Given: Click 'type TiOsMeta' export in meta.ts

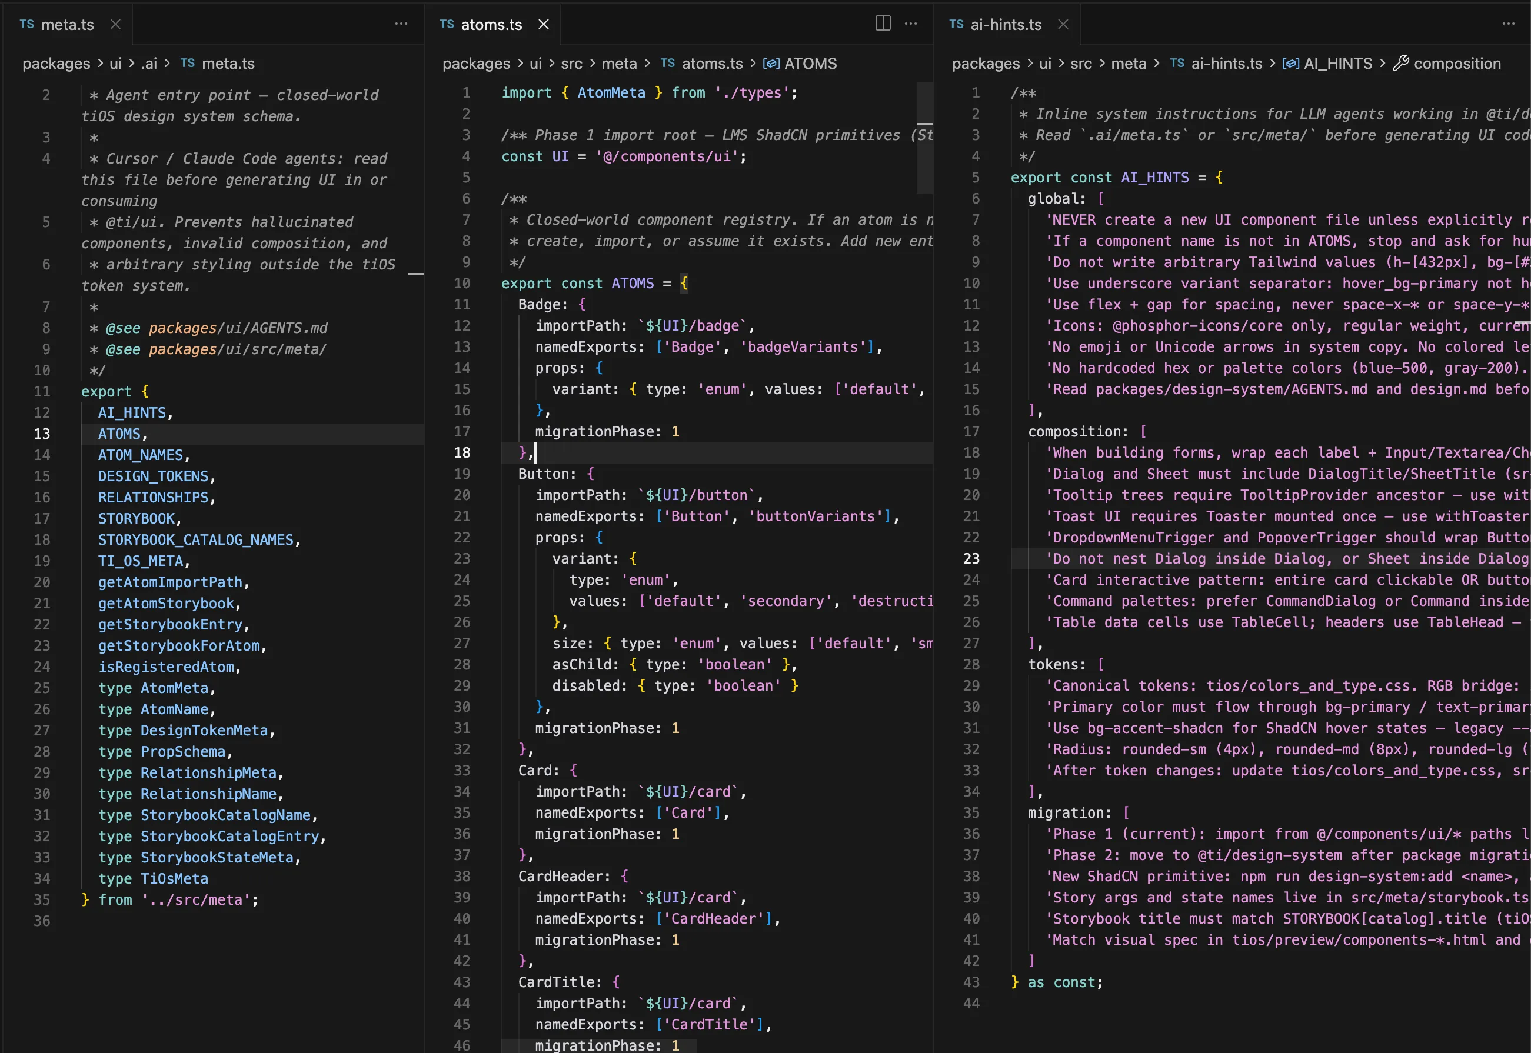Looking at the screenshot, I should 153,878.
